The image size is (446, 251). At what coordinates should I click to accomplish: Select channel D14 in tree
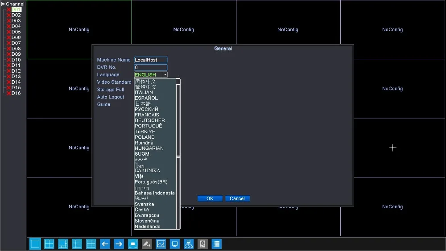click(16, 82)
